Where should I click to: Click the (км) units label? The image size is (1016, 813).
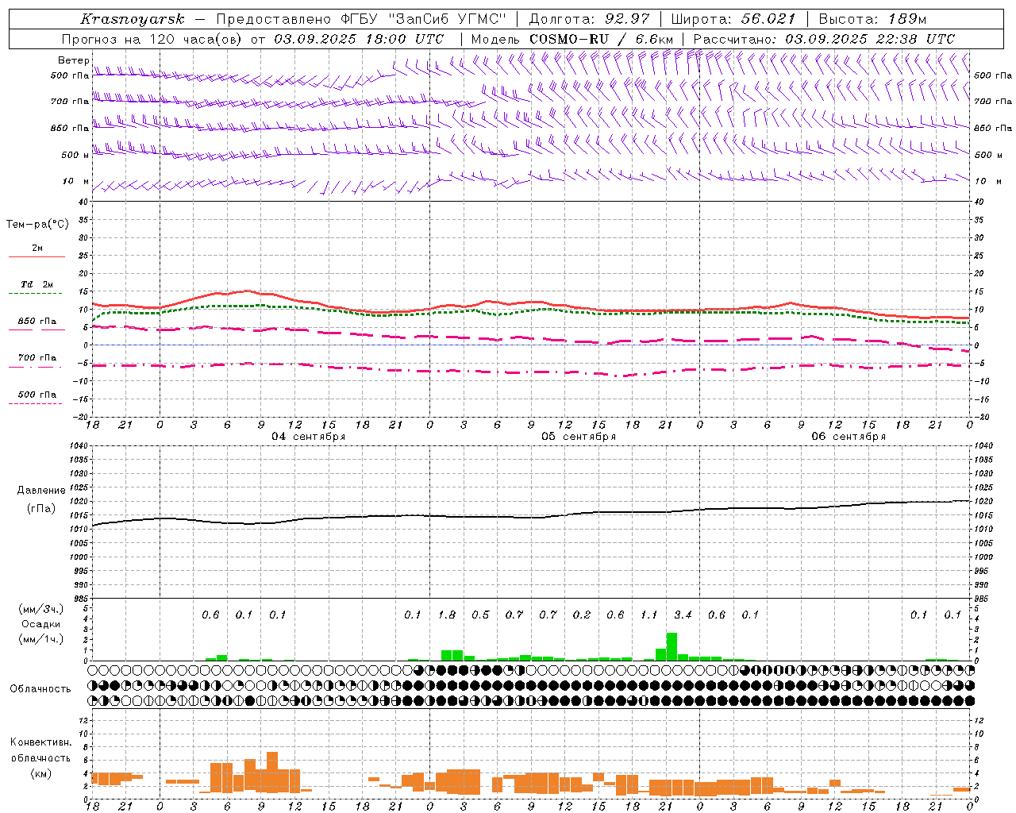tap(40, 773)
